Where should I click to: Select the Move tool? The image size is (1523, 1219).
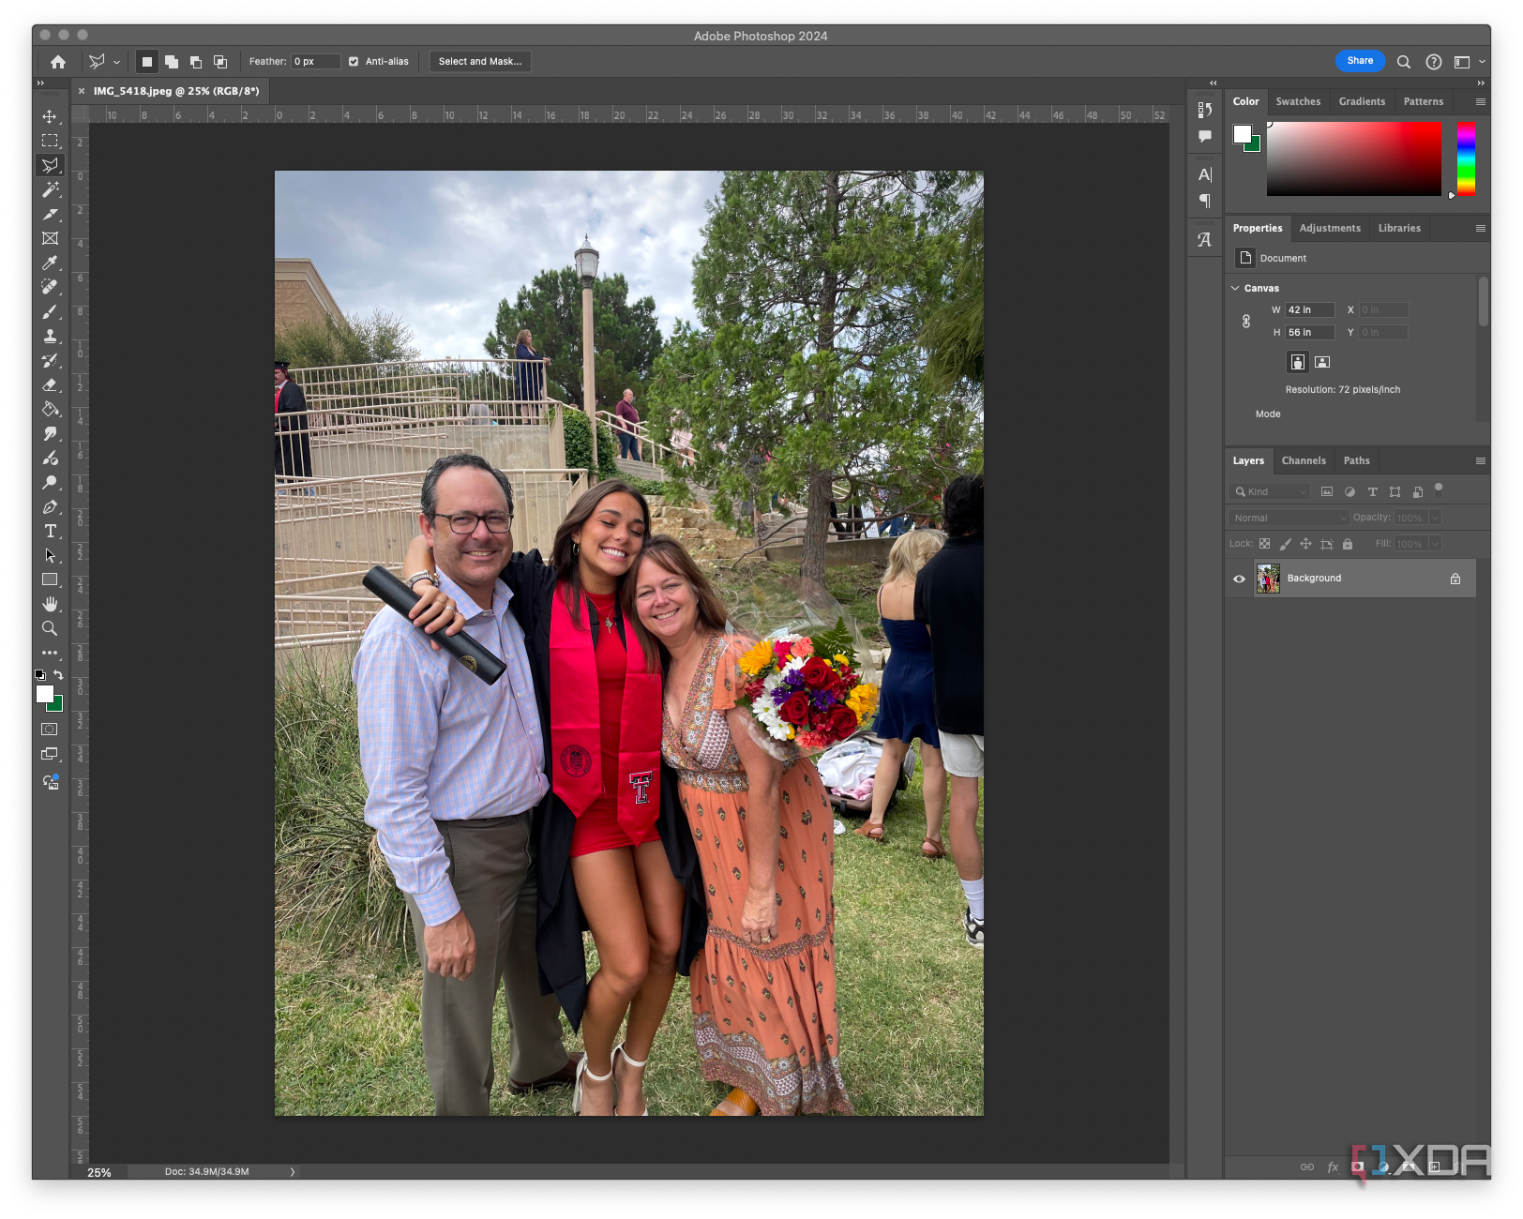pos(50,116)
